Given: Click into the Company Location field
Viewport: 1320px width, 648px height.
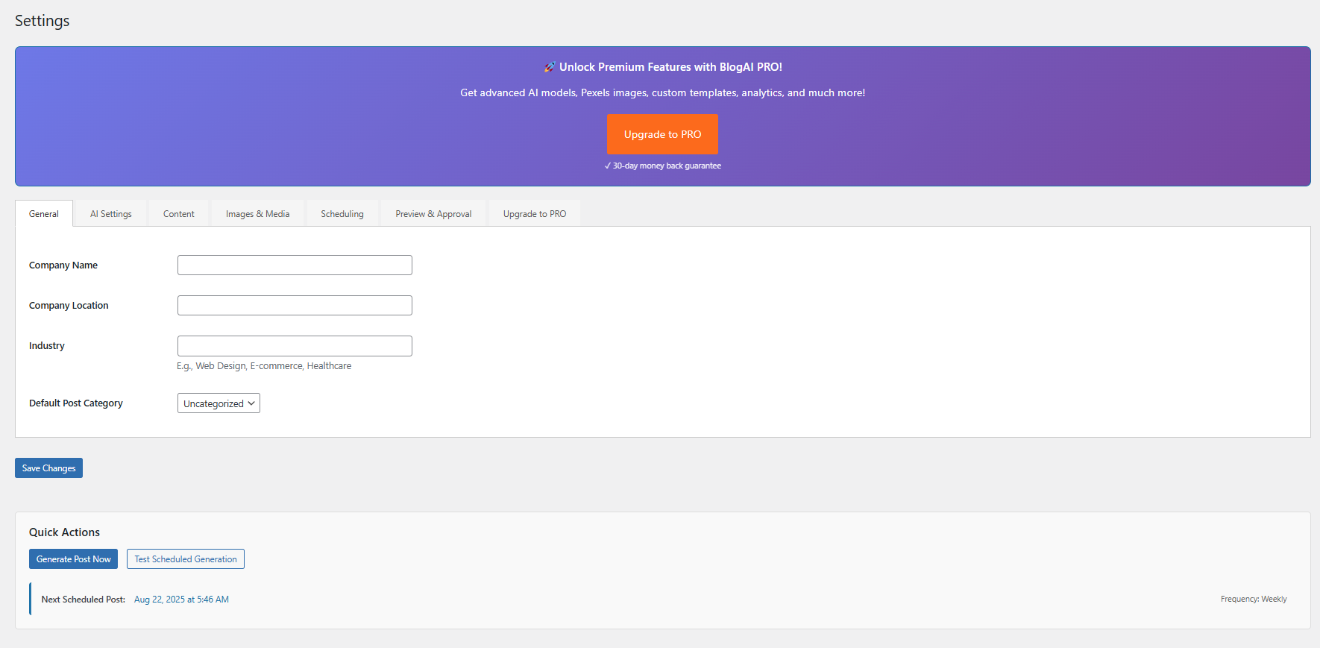Looking at the screenshot, I should 295,306.
